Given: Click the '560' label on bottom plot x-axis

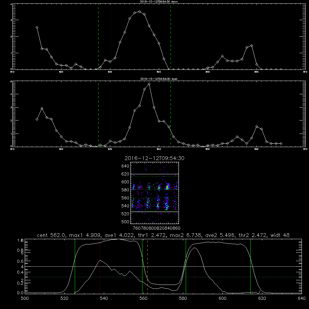Looking at the screenshot, I should [143, 298].
